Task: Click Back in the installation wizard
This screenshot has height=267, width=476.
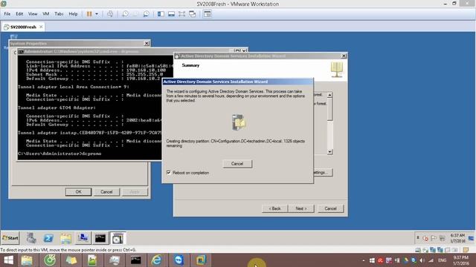Action: [274, 208]
